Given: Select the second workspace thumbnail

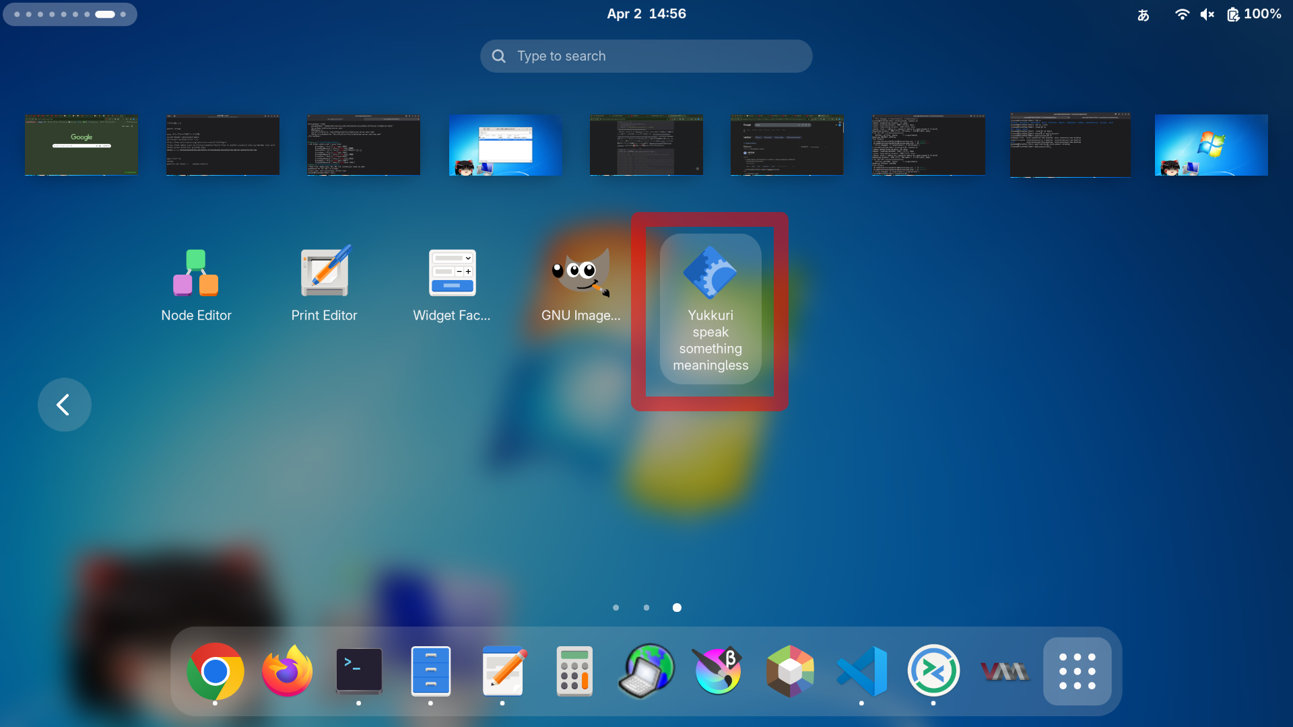Looking at the screenshot, I should pos(223,145).
